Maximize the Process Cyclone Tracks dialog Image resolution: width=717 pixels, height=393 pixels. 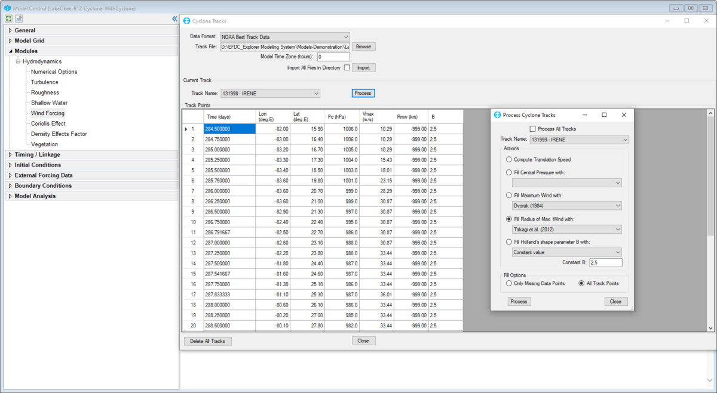pyautogui.click(x=604, y=115)
